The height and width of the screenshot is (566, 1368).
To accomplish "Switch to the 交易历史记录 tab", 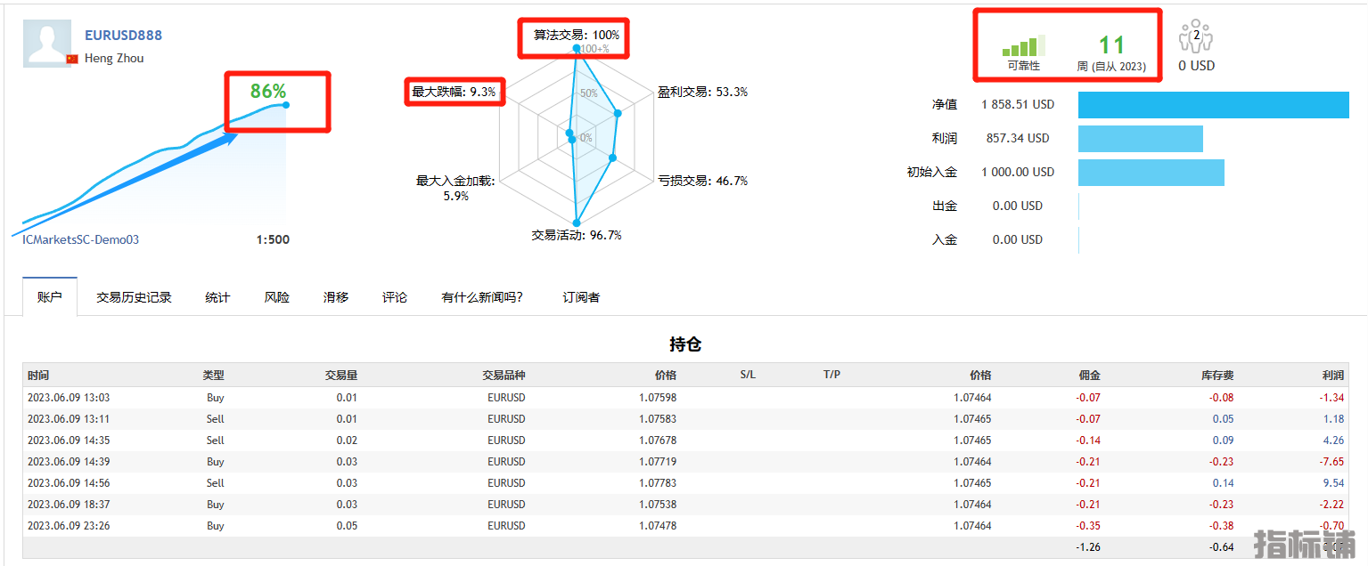I will (134, 297).
